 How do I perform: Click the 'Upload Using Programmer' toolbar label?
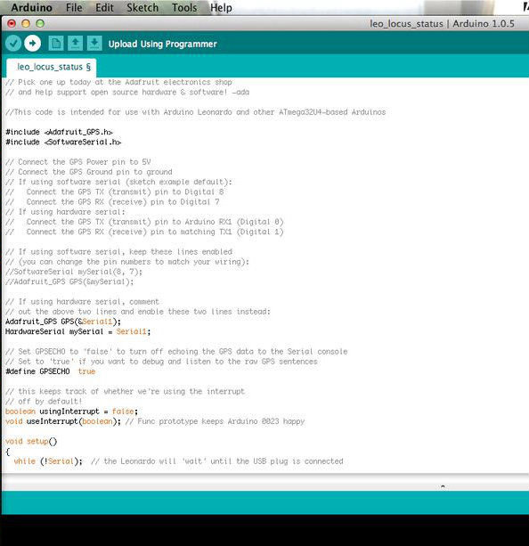pos(163,44)
